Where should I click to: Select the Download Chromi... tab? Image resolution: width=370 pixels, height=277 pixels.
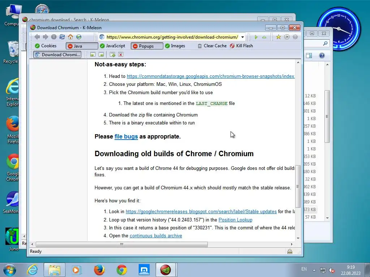(x=57, y=55)
